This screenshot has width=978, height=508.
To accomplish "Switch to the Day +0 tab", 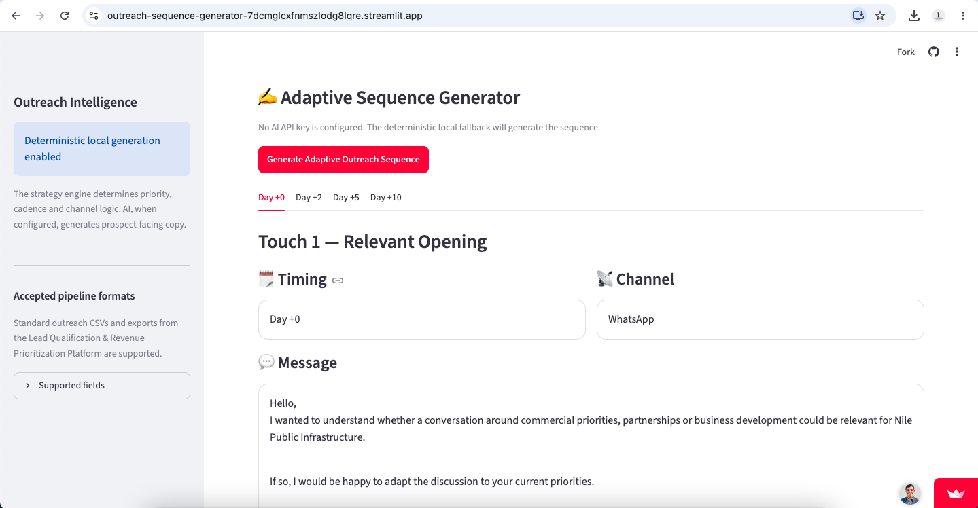I will pyautogui.click(x=271, y=198).
